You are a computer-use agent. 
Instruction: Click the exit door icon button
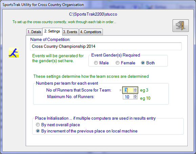(181, 26)
